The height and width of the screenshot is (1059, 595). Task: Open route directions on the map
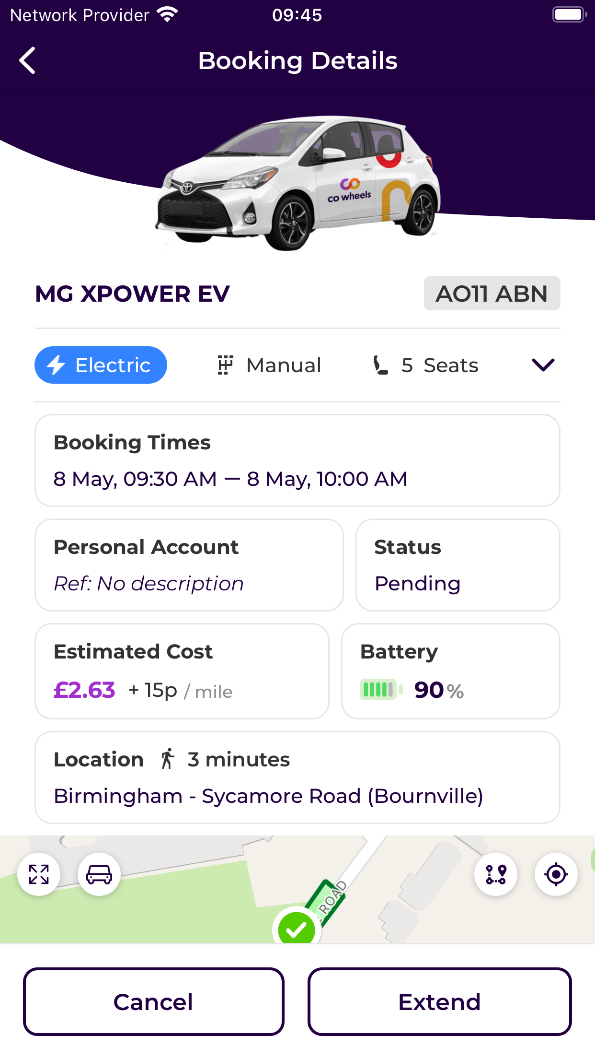coord(496,874)
